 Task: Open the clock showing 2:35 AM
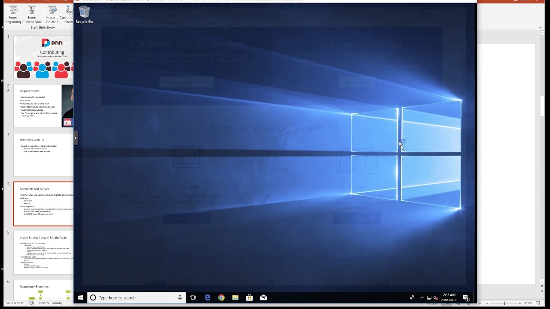click(x=449, y=297)
